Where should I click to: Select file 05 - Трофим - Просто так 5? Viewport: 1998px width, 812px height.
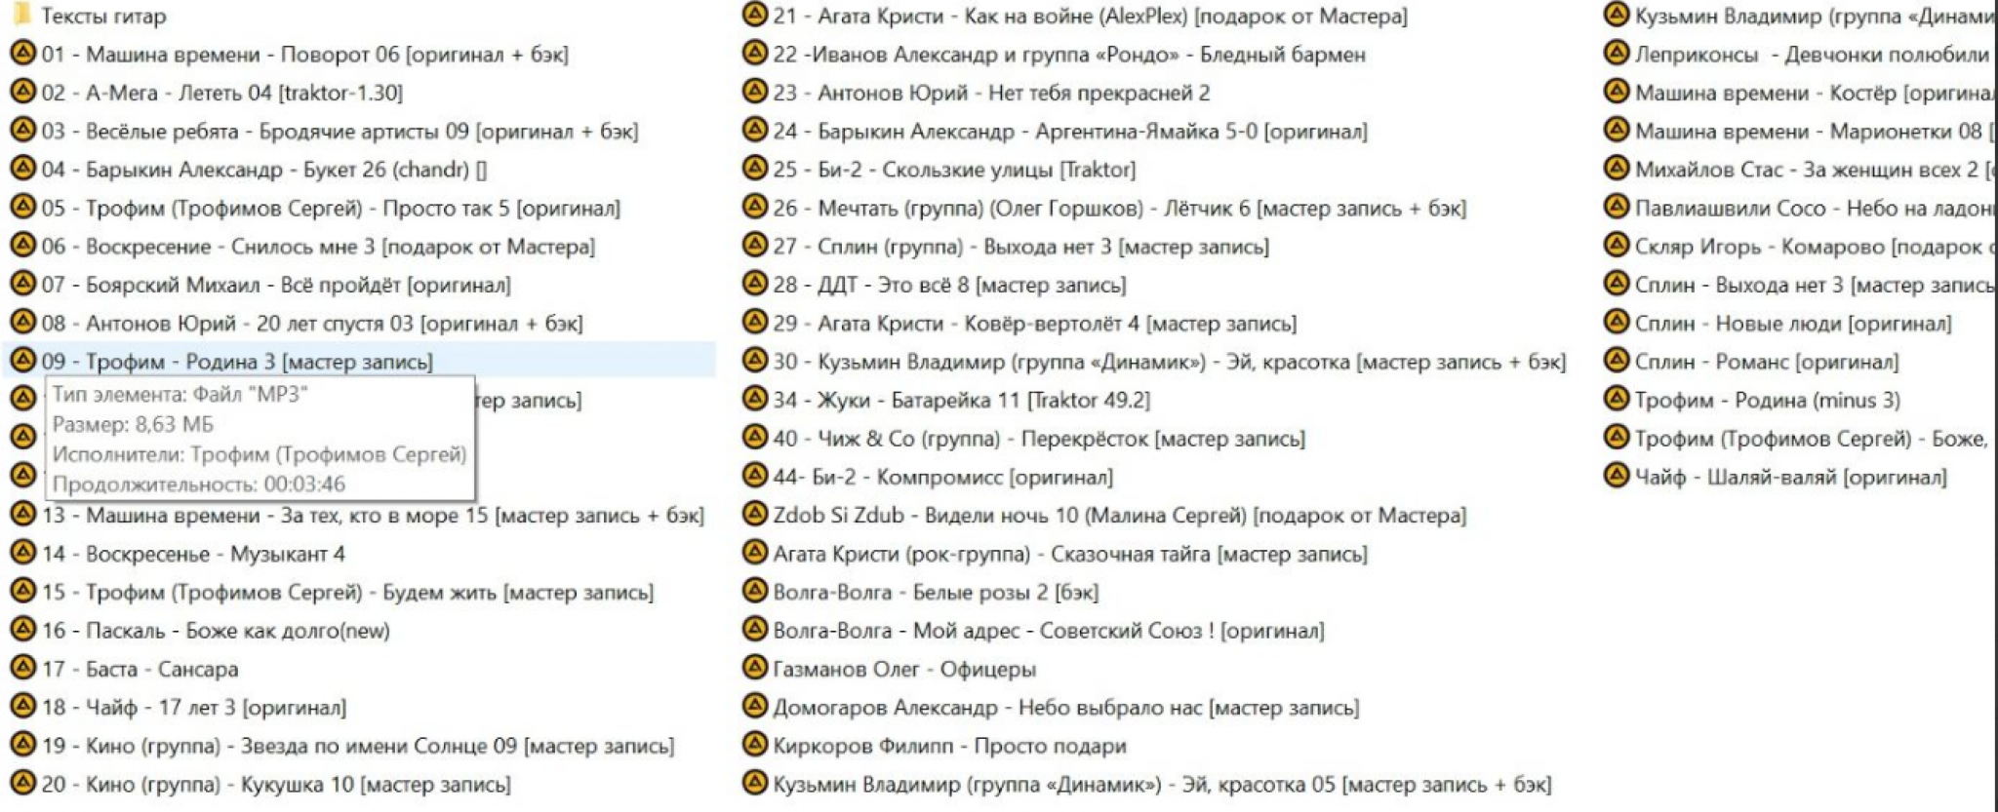(x=331, y=208)
